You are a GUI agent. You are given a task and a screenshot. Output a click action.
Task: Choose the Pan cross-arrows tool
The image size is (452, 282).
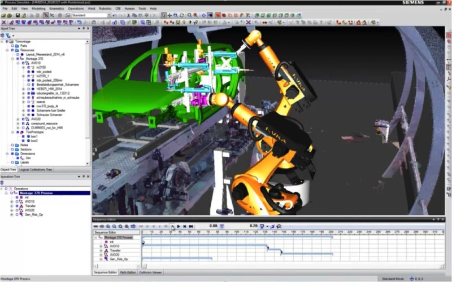click(170, 15)
